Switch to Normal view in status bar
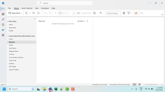165x92 pixels. (135, 85)
